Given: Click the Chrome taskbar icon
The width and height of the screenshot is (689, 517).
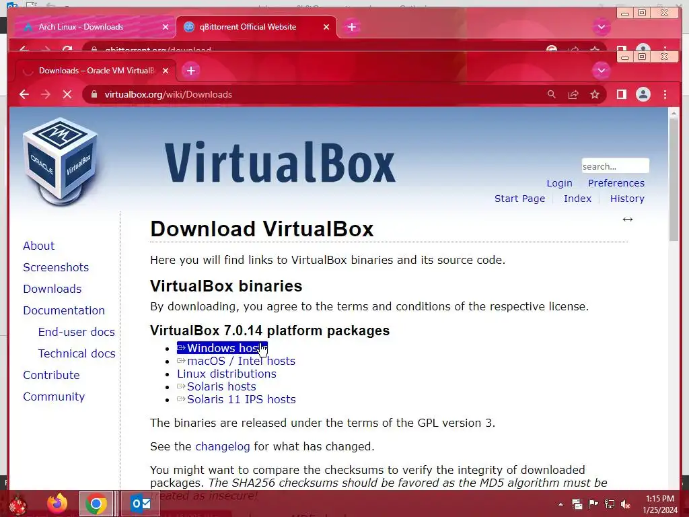Looking at the screenshot, I should tap(97, 504).
